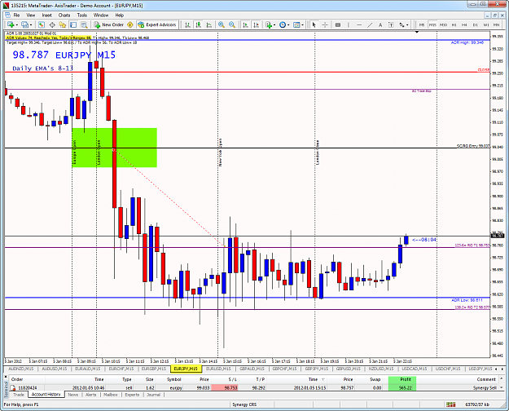The image size is (509, 411).
Task: Open the periodicity clock icon
Action: 283,24
